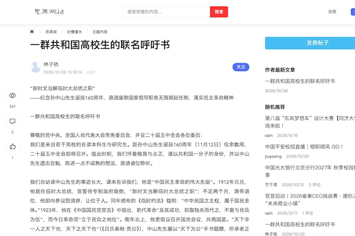355x236 pixels.
Task: Open the 思源湖 site logo
Action: pyautogui.click(x=49, y=12)
